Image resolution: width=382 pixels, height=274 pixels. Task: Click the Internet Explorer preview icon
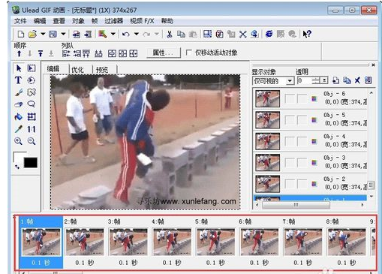click(269, 34)
